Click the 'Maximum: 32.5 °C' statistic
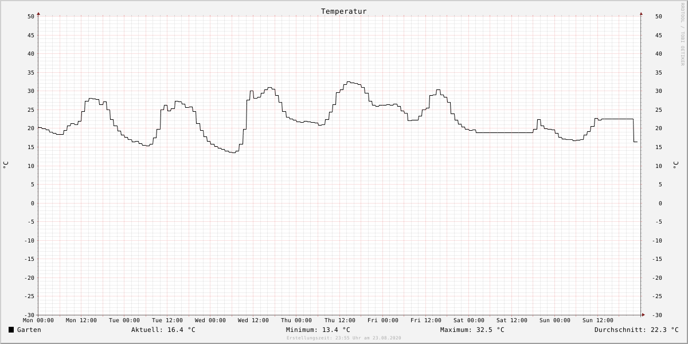 tap(472, 330)
